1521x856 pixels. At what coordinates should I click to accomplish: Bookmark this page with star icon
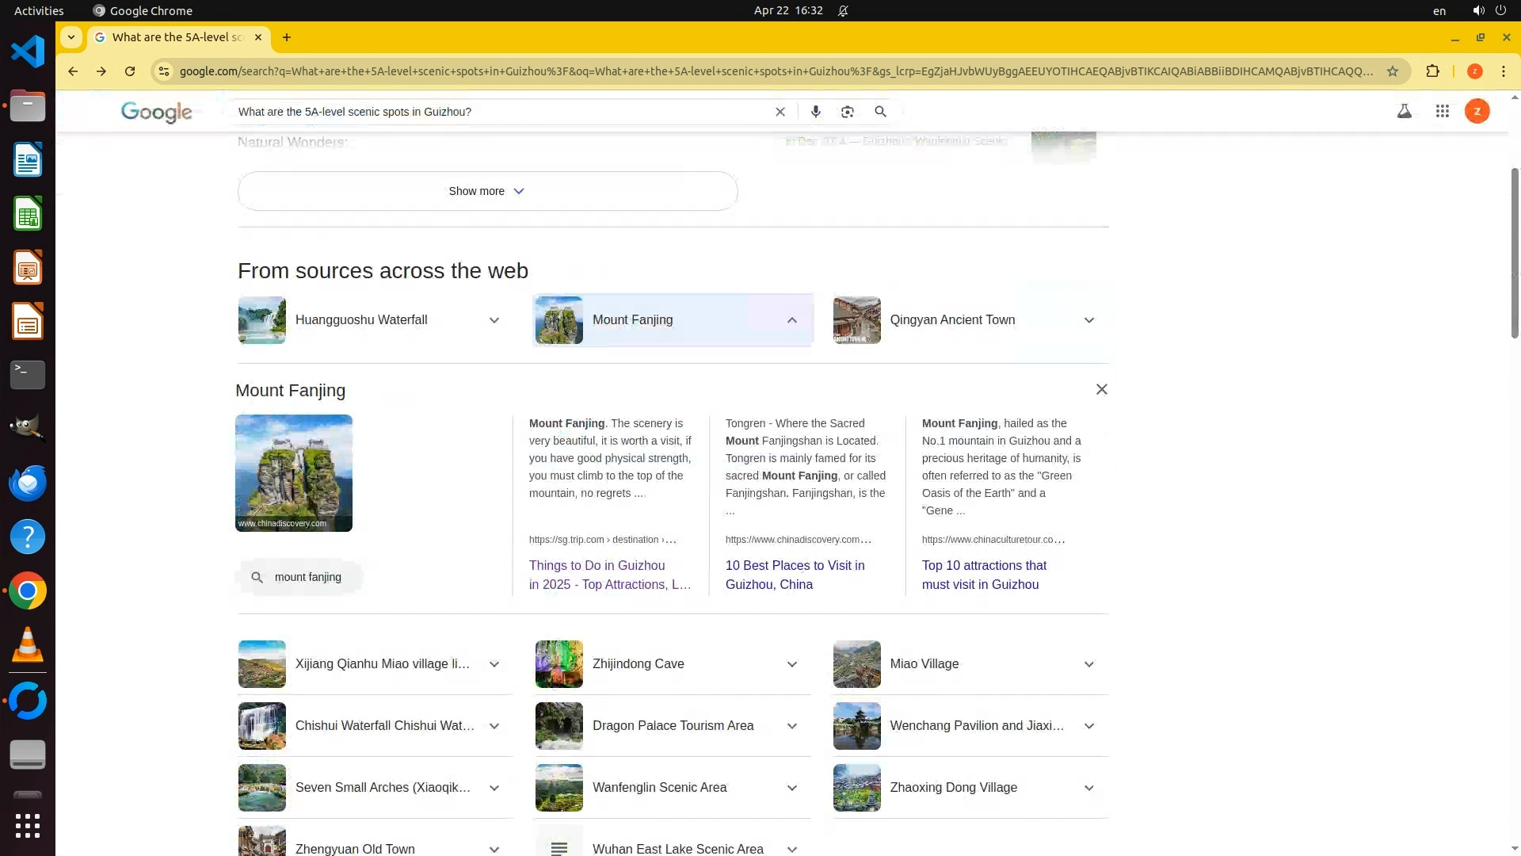[x=1393, y=71]
